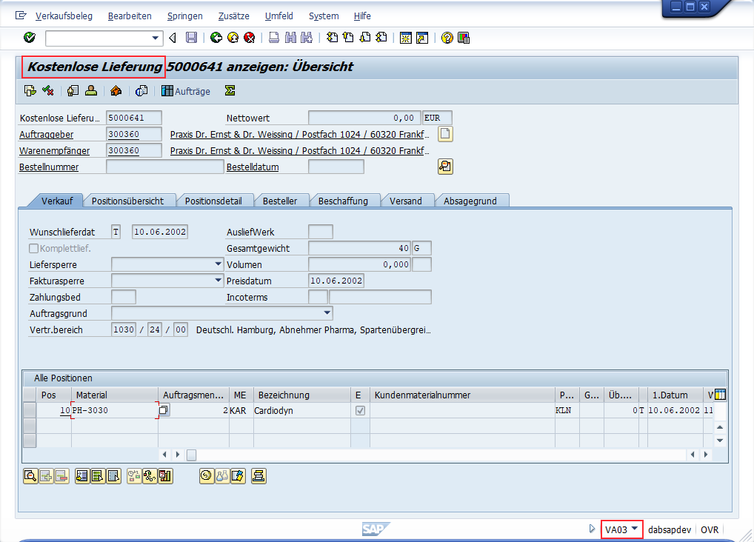Click the Bestellnummer input field
Screen dimensions: 754x542
pos(165,167)
